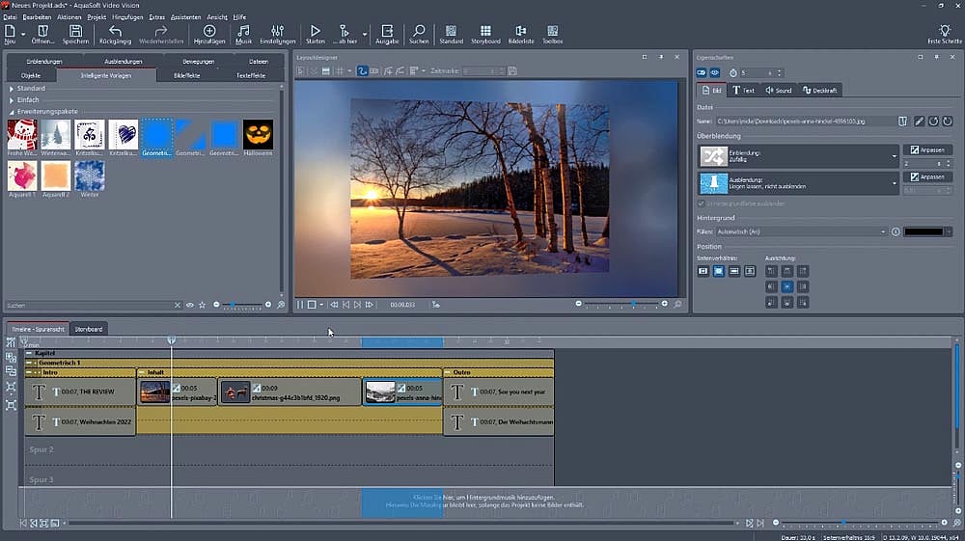This screenshot has height=541, width=965.
Task: Expand the Standard templates section
Action: 12,89
